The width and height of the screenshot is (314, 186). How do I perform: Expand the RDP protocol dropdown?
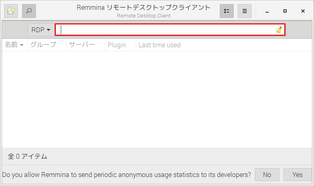pos(41,30)
